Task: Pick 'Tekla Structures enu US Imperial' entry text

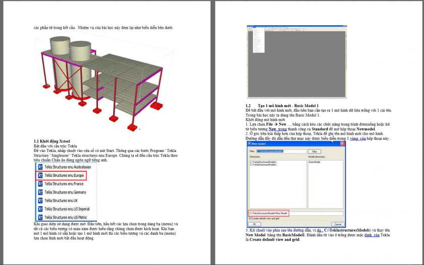Action: click(67, 209)
